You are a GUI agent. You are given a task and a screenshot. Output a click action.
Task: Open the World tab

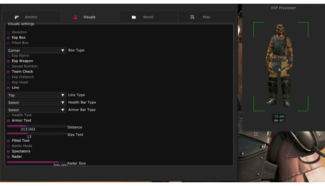(x=148, y=17)
